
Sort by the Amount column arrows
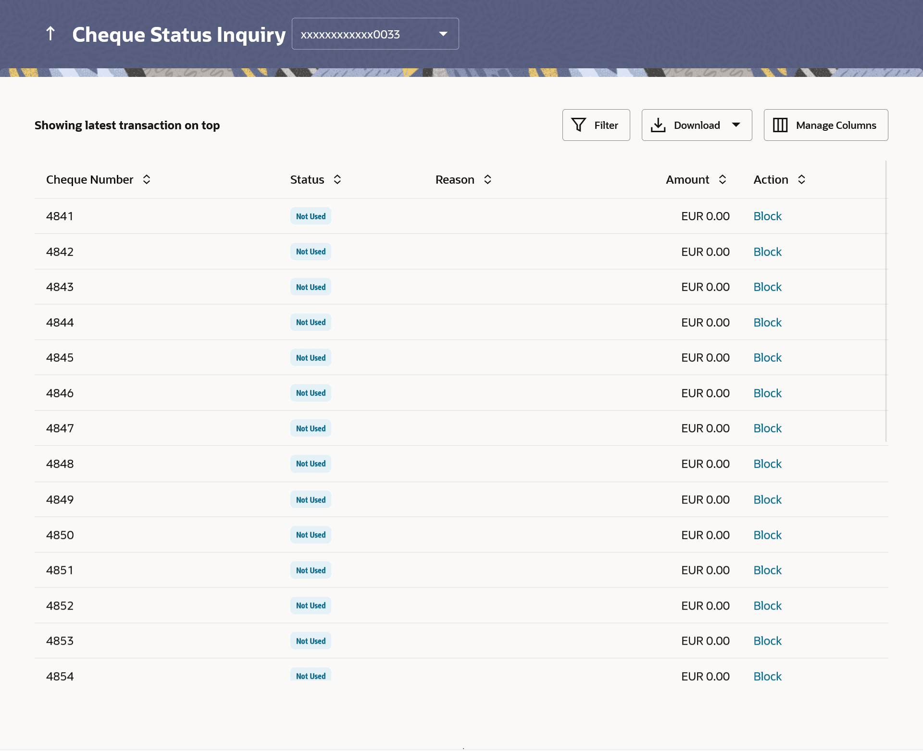(x=722, y=179)
